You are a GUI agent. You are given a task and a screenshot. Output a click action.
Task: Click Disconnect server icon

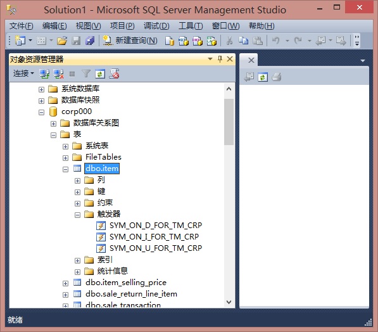pos(59,74)
